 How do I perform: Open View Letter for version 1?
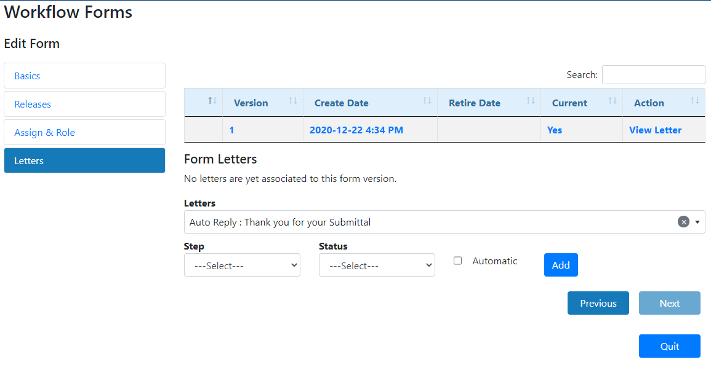[655, 130]
